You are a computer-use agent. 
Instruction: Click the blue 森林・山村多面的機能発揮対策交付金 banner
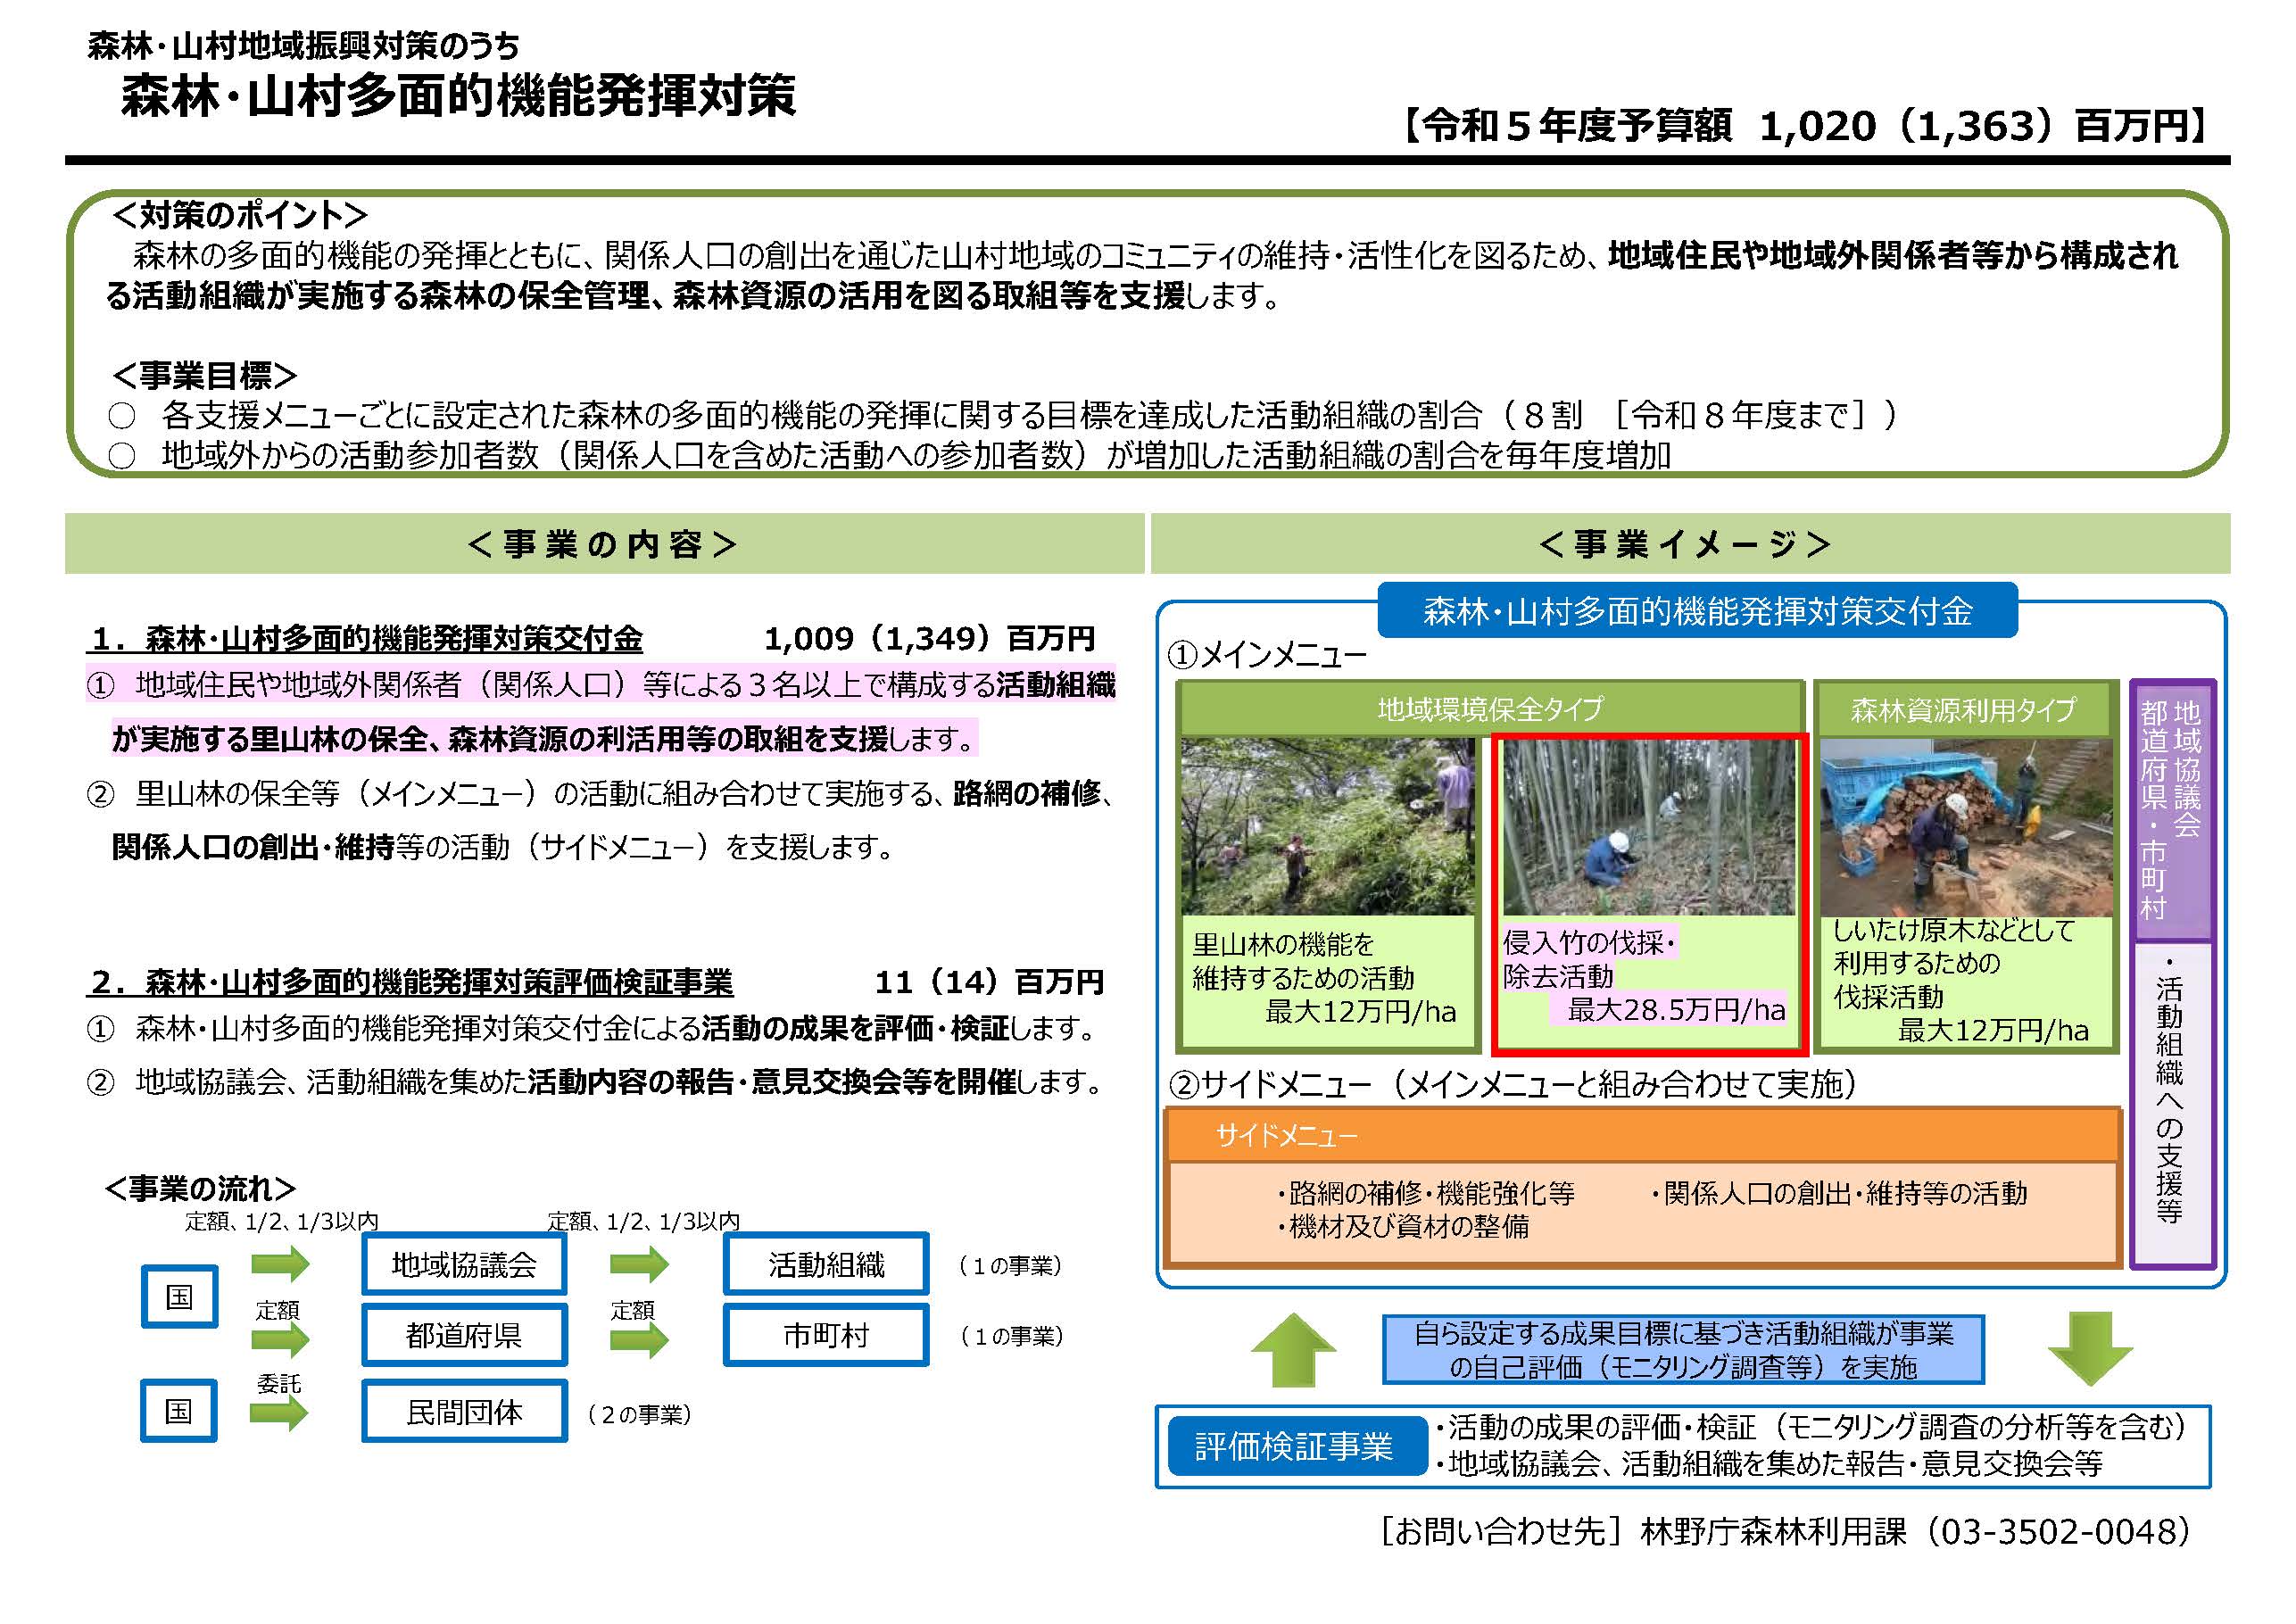coord(1697,610)
